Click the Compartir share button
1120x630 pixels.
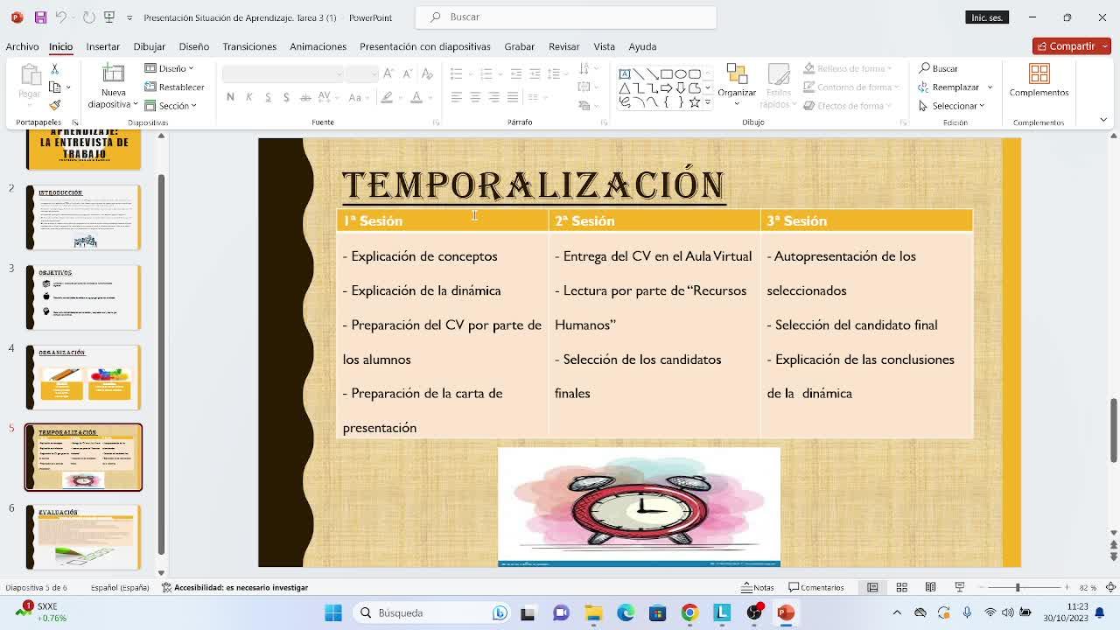point(1071,46)
